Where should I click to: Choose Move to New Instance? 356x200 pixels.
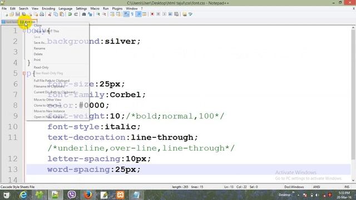(50, 111)
